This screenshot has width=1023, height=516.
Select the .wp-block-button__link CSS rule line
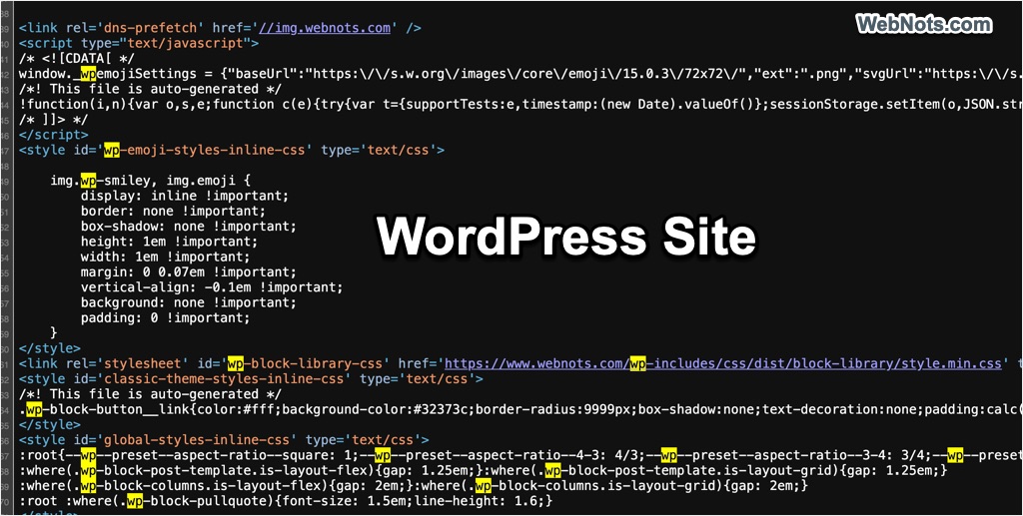point(520,410)
